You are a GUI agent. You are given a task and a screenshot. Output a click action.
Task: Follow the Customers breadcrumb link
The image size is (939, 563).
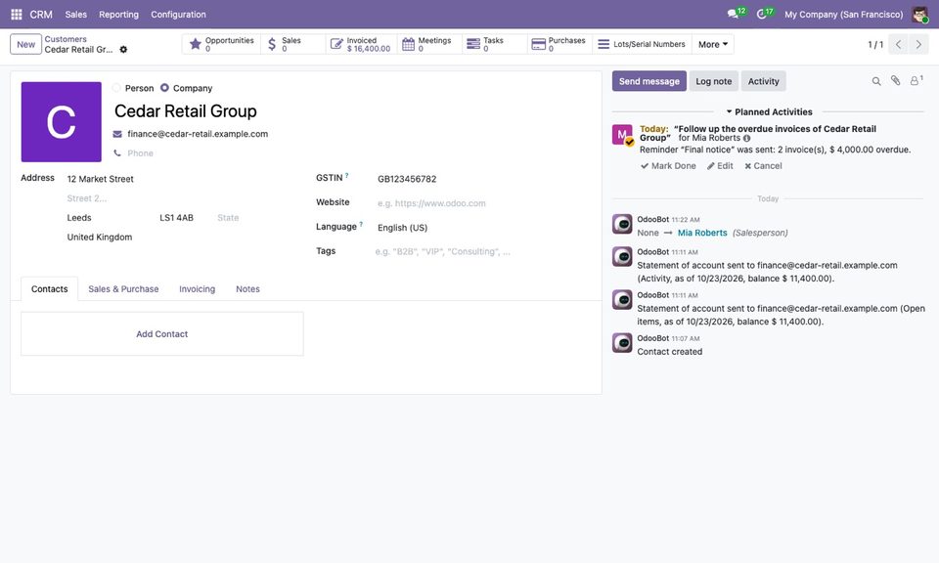(x=66, y=39)
